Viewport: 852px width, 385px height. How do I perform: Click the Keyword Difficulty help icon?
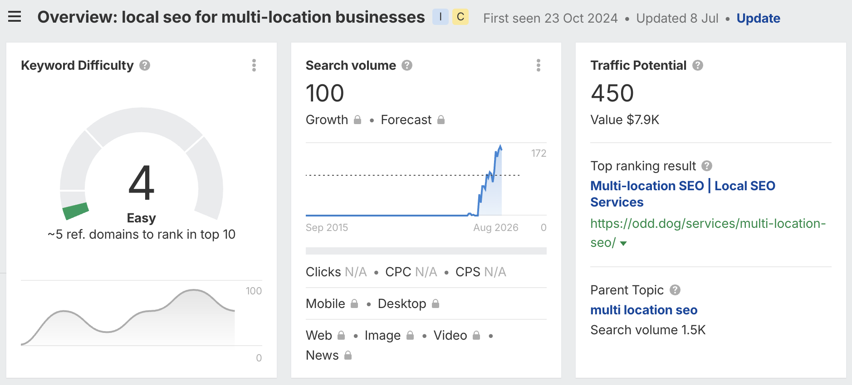click(145, 65)
